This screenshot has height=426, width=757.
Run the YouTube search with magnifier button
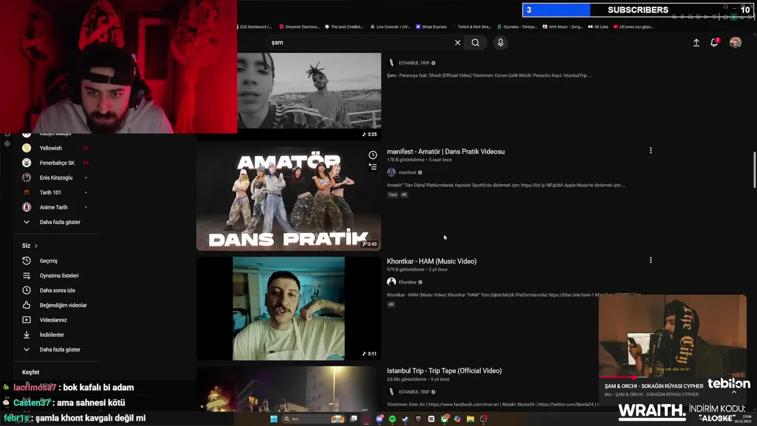coord(475,43)
